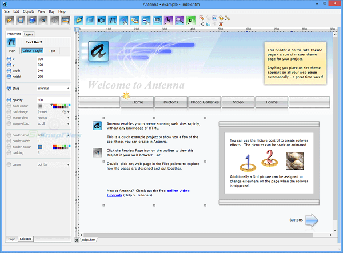The width and height of the screenshot is (343, 253).
Task: Switch to the Layers tab
Action: pos(29,34)
